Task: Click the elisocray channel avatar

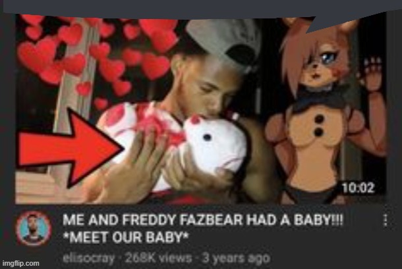Action: tap(34, 229)
